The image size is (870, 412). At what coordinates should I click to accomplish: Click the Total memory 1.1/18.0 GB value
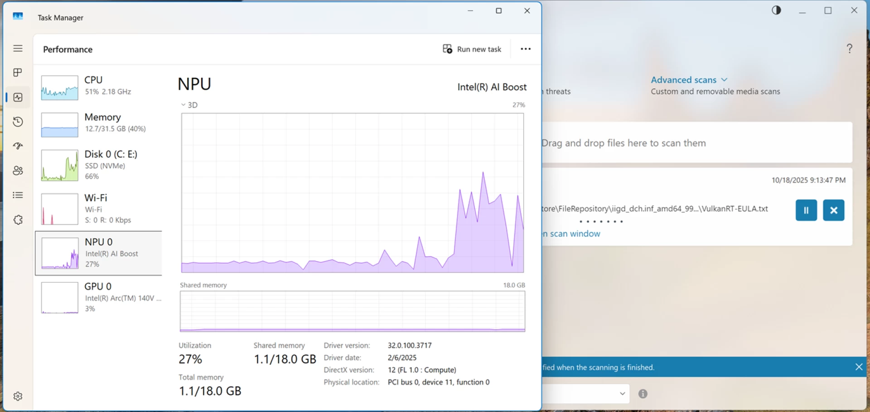click(210, 391)
